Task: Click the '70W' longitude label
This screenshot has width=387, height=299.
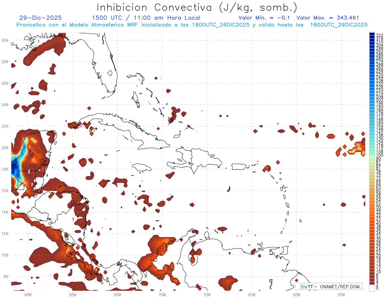Action: (x=207, y=295)
